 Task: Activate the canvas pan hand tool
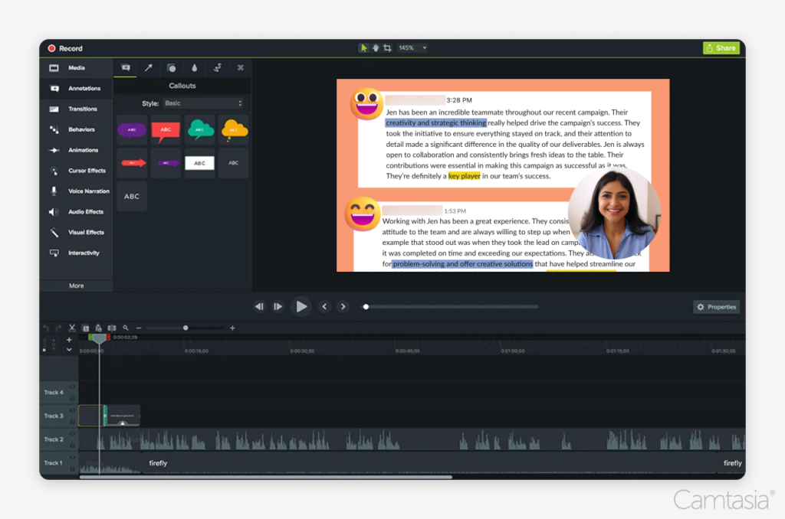(x=376, y=48)
